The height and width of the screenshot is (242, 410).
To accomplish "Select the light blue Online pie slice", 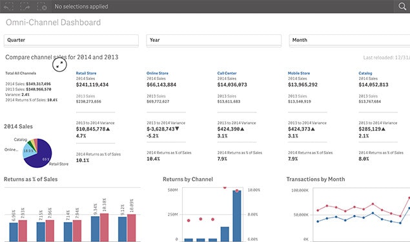I will click(x=29, y=151).
